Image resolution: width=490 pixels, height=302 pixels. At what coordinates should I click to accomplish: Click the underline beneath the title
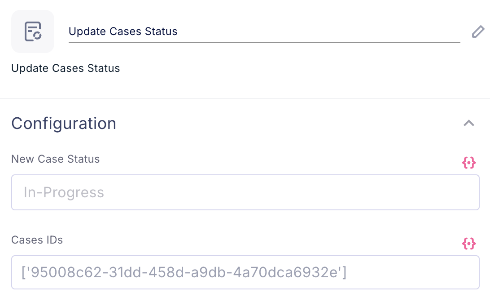tap(264, 43)
